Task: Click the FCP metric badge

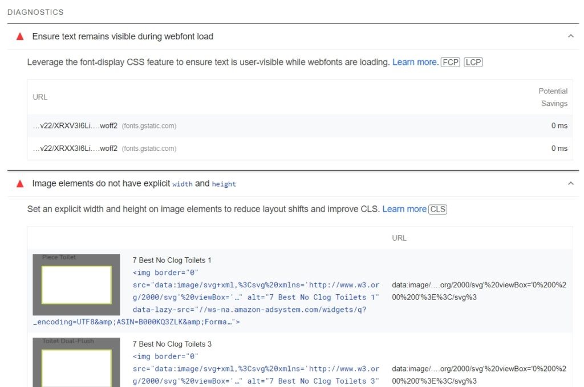Action: (x=451, y=62)
